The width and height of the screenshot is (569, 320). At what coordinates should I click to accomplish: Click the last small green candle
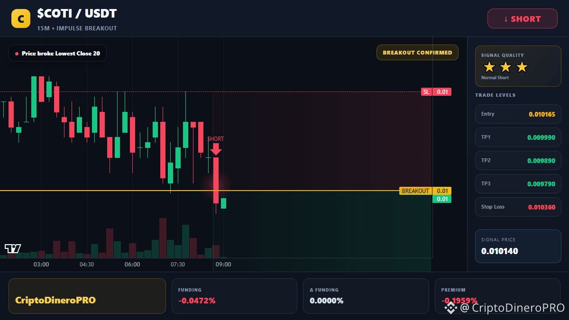point(223,203)
